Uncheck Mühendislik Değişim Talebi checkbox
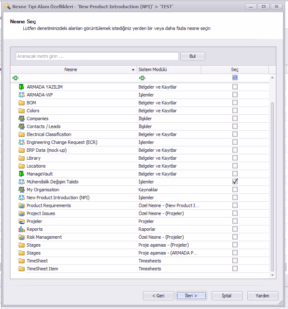Image resolution: width=288 pixels, height=309 pixels. [x=235, y=181]
